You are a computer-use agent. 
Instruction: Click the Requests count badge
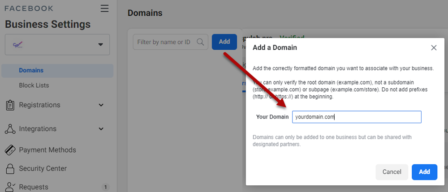point(105,188)
